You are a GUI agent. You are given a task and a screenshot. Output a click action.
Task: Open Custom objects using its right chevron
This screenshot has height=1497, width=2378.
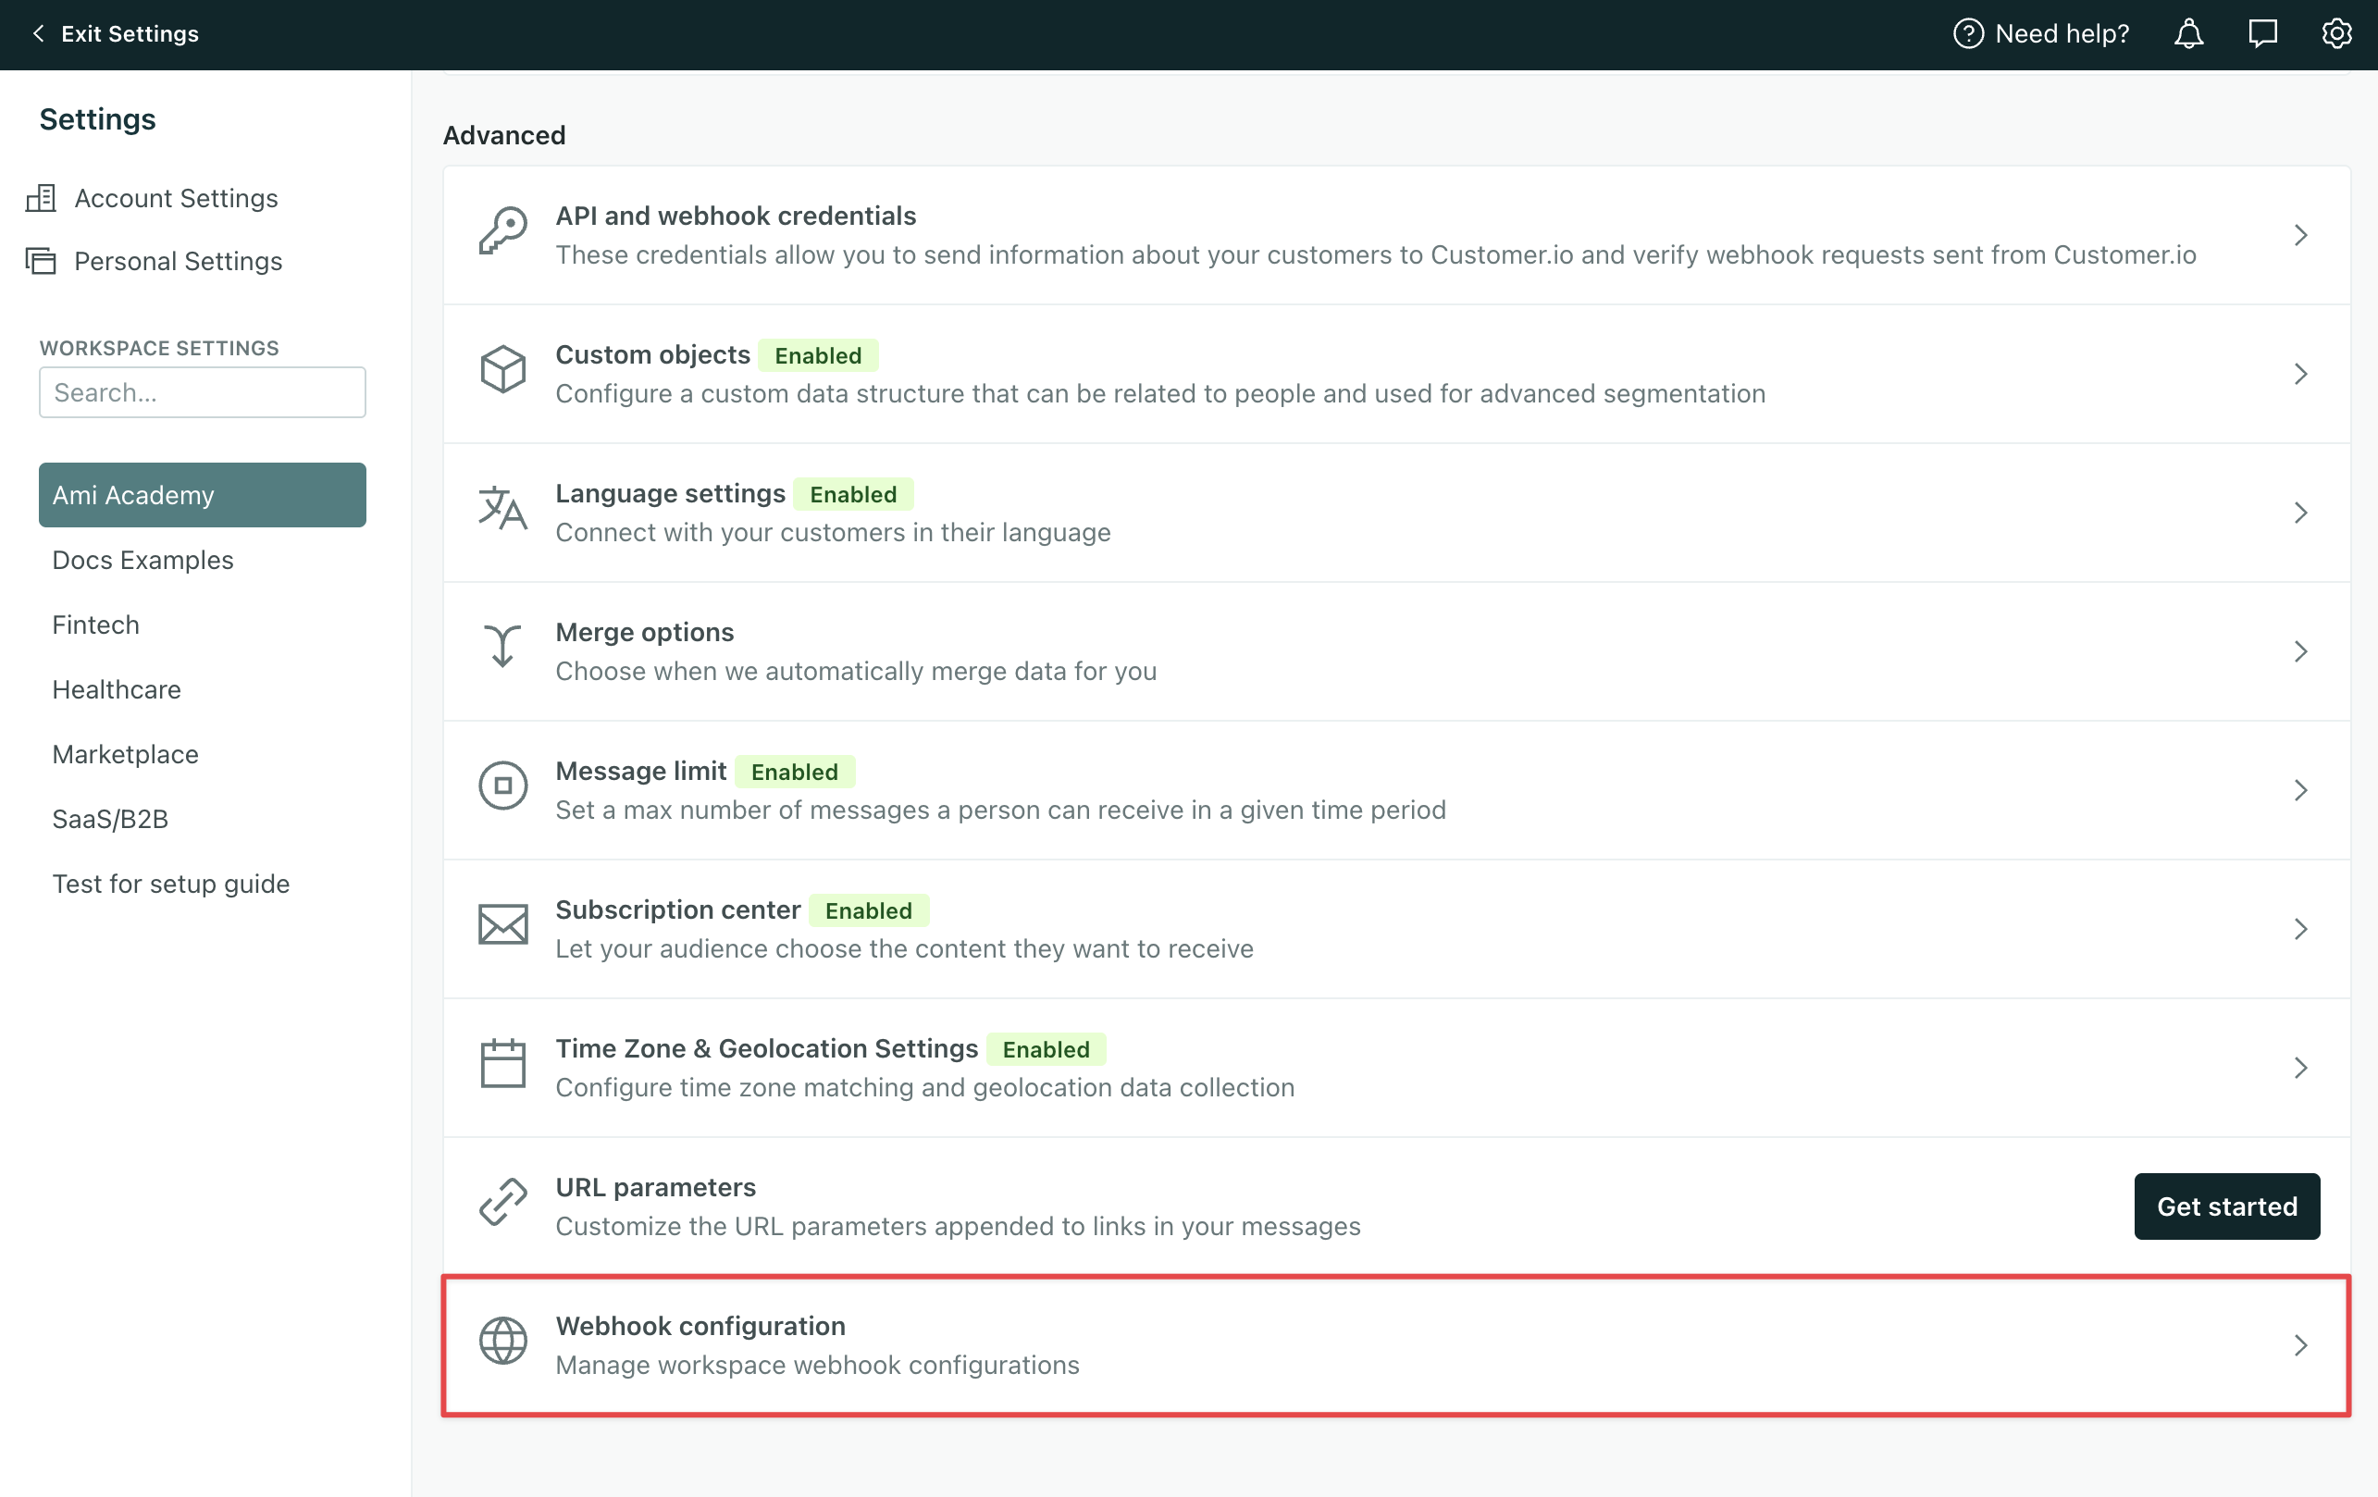click(2303, 373)
